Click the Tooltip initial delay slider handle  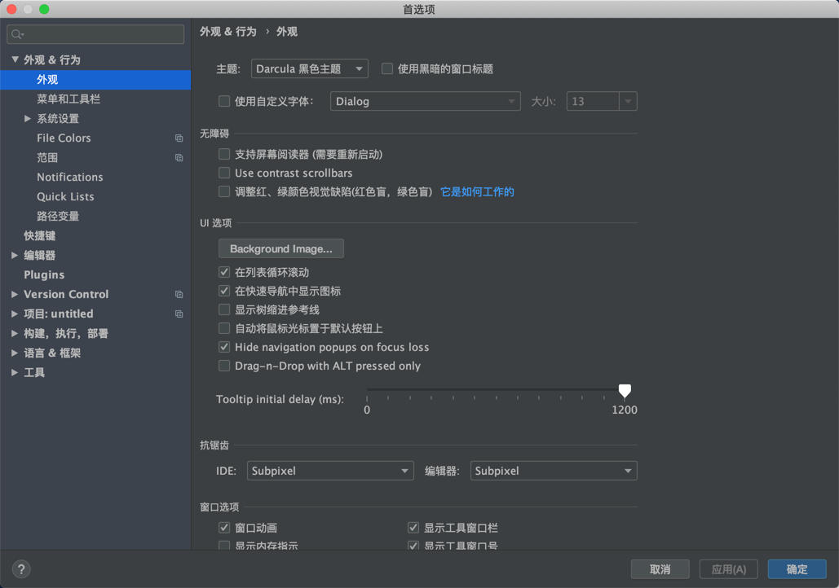point(625,391)
